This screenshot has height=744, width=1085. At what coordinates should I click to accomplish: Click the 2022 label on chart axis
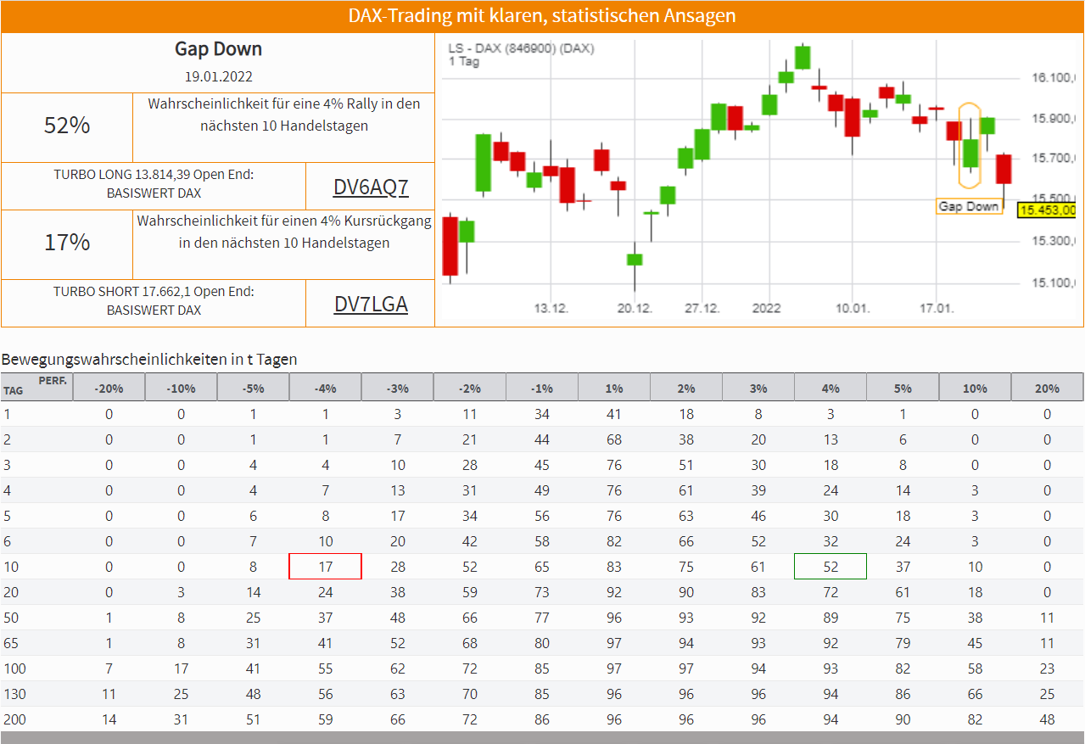(x=767, y=308)
